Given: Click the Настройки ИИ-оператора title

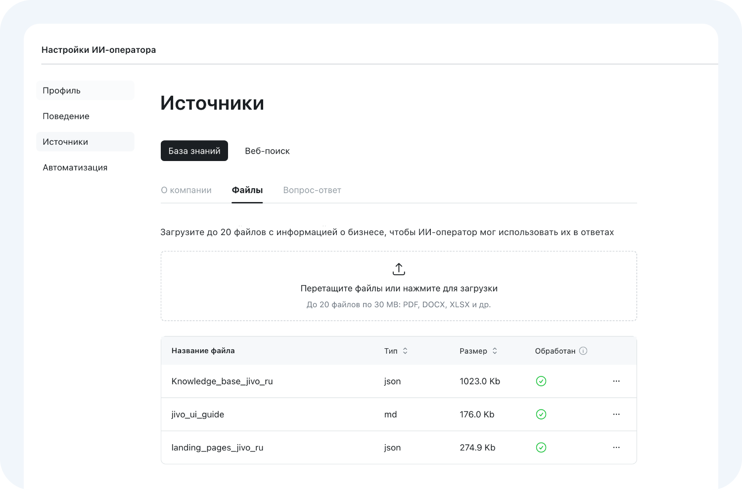Looking at the screenshot, I should [98, 50].
